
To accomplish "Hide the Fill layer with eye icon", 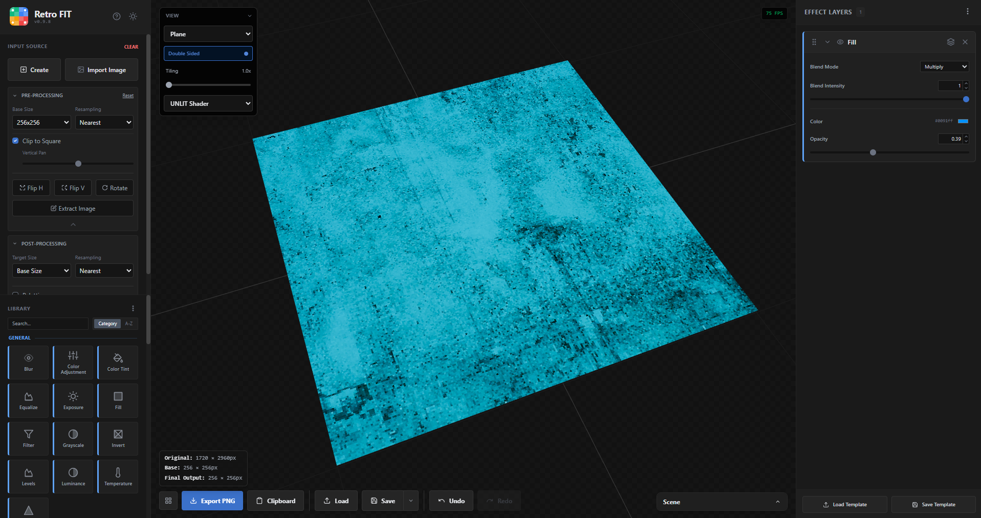I will pos(840,42).
